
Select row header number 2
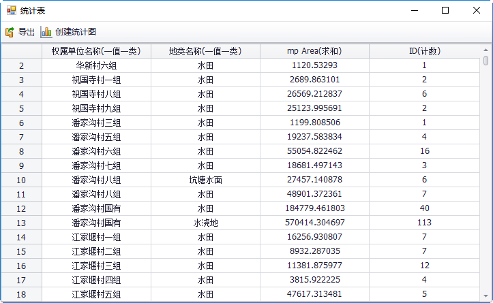[x=21, y=66]
